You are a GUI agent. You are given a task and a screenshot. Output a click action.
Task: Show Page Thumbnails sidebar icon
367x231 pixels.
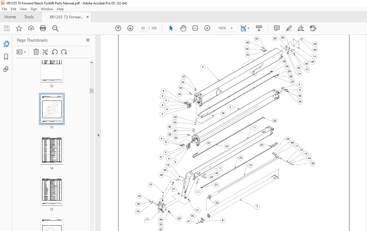pos(6,44)
